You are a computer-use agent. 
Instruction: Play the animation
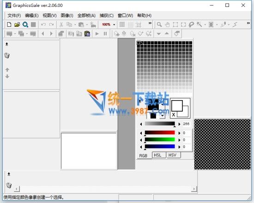97,34
